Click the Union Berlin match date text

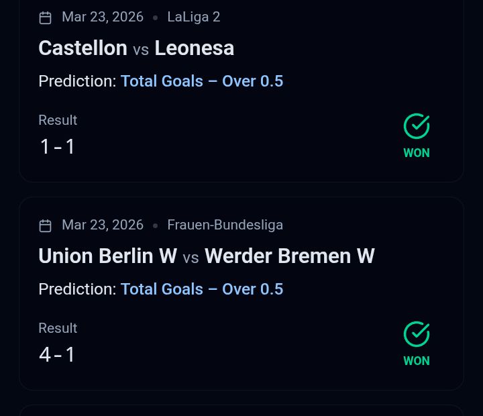point(103,225)
